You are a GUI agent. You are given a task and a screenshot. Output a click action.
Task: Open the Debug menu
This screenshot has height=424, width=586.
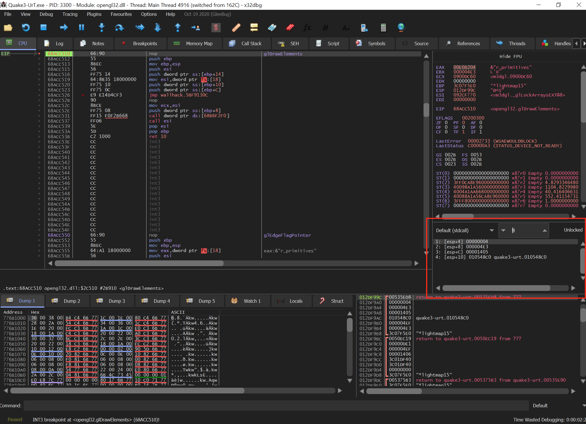coord(46,14)
